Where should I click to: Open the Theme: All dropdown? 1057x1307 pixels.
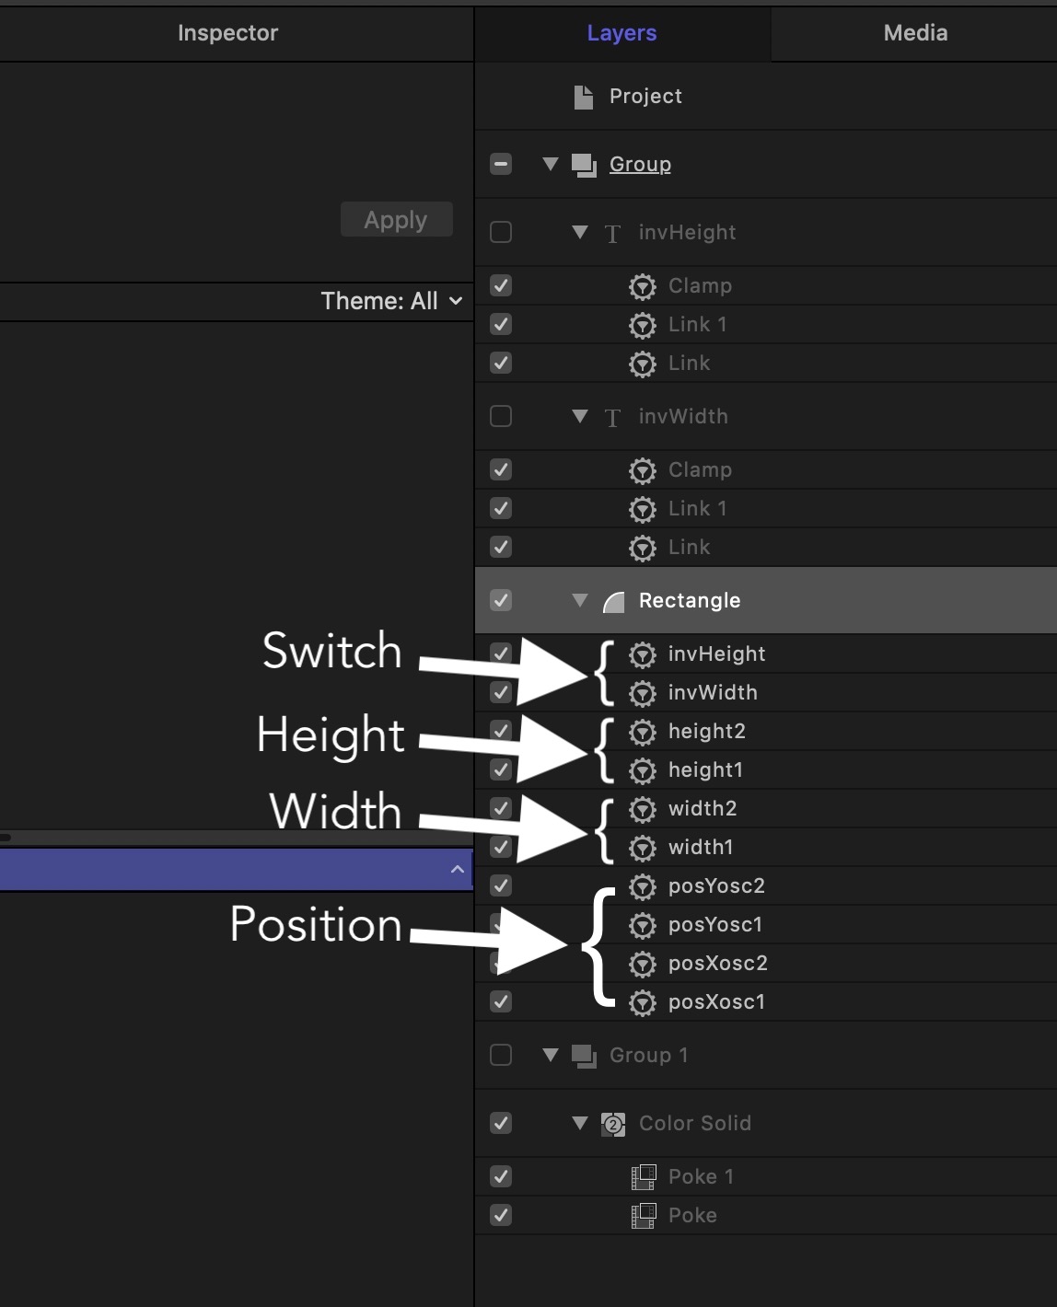391,301
